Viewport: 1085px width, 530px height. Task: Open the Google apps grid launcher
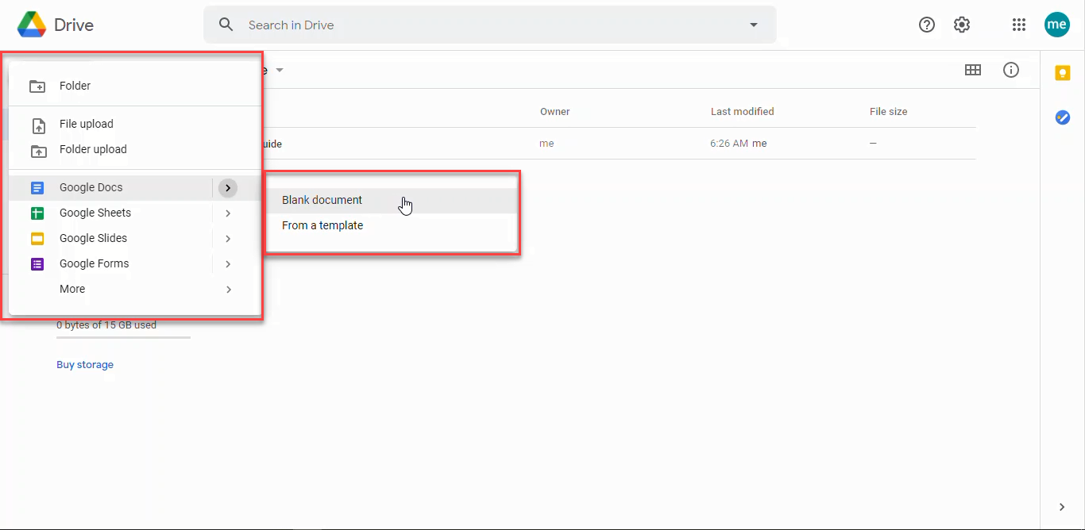click(x=1019, y=25)
